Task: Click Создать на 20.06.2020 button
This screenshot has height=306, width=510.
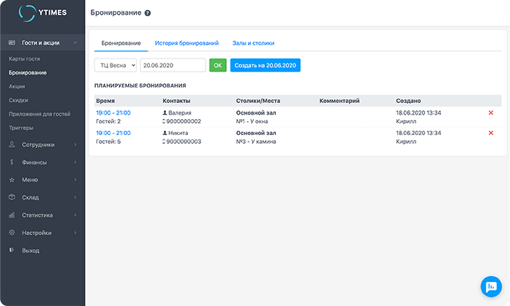Action: (265, 65)
